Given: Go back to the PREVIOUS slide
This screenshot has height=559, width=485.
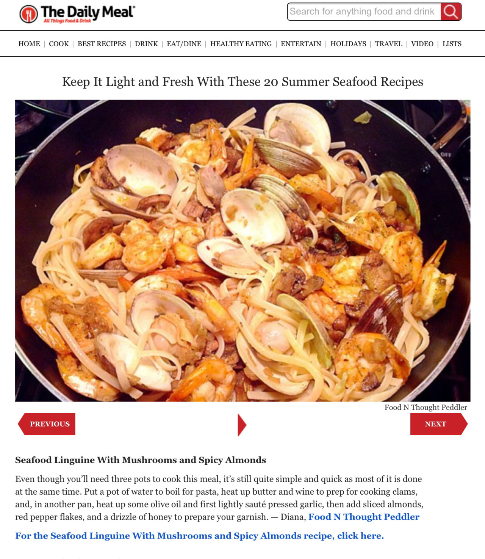Looking at the screenshot, I should pos(47,424).
